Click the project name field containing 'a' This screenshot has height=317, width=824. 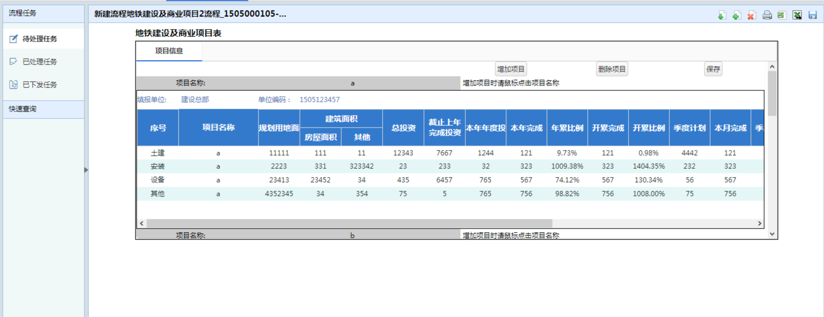352,83
